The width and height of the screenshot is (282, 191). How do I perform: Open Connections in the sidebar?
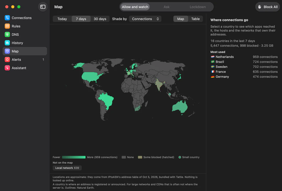coord(25,17)
